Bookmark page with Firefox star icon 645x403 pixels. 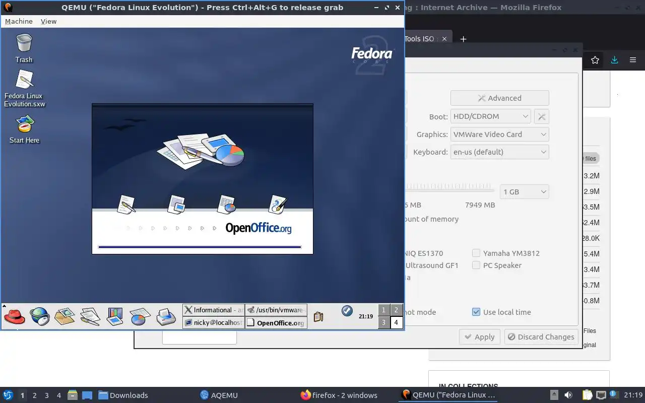[x=595, y=60]
